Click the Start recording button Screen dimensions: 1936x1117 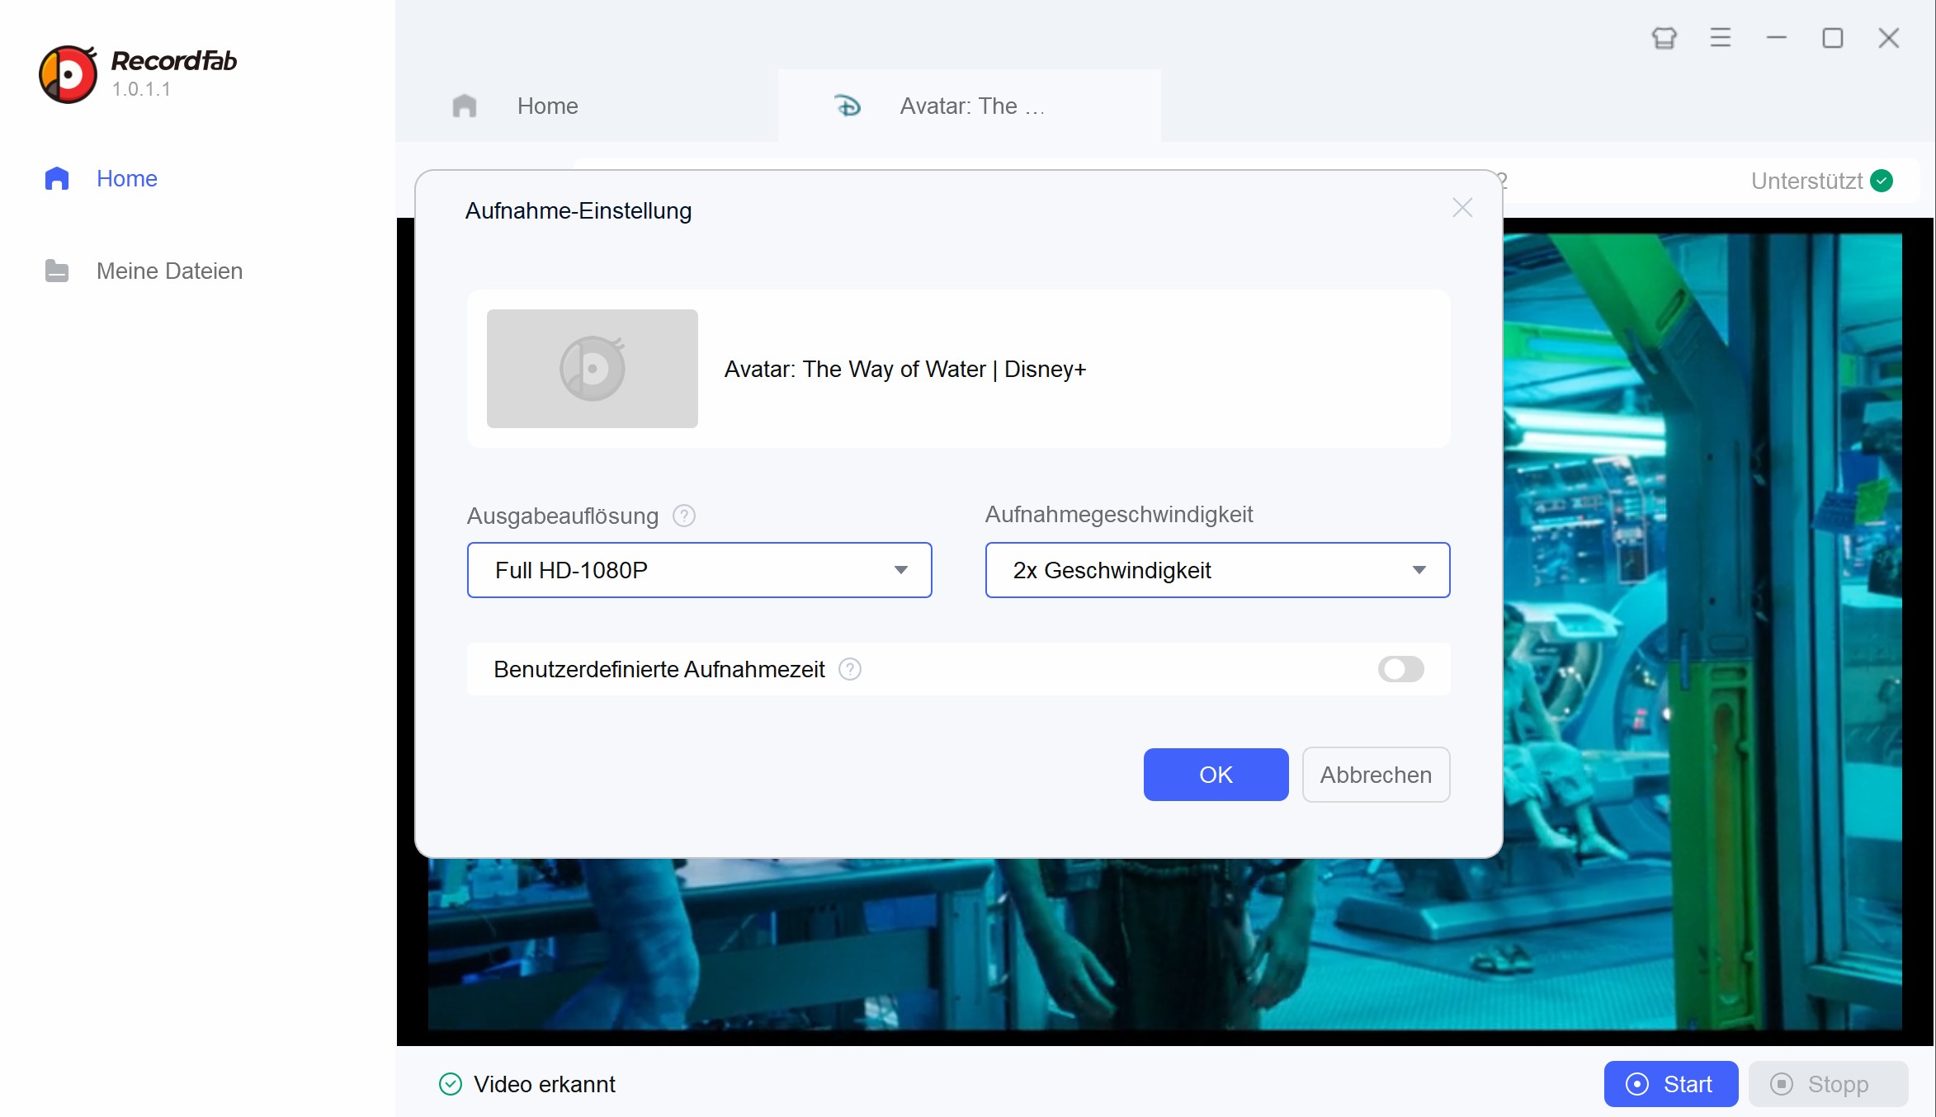tap(1671, 1084)
